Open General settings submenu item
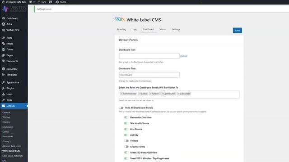289x162 pixels. click(x=6, y=112)
